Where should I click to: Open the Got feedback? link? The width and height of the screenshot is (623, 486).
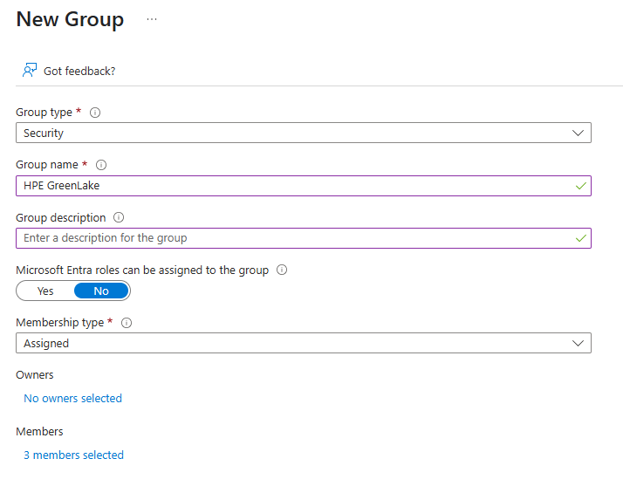[79, 71]
